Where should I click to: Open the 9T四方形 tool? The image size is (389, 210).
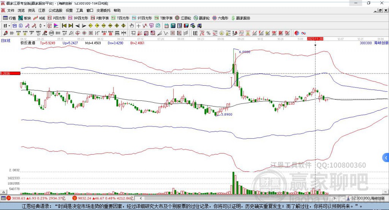(142, 18)
